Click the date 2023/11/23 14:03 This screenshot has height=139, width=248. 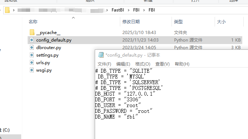click(140, 40)
